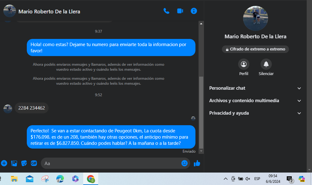Expand Archivos y contenido multimedia section
The width and height of the screenshot is (312, 185).
click(x=255, y=101)
